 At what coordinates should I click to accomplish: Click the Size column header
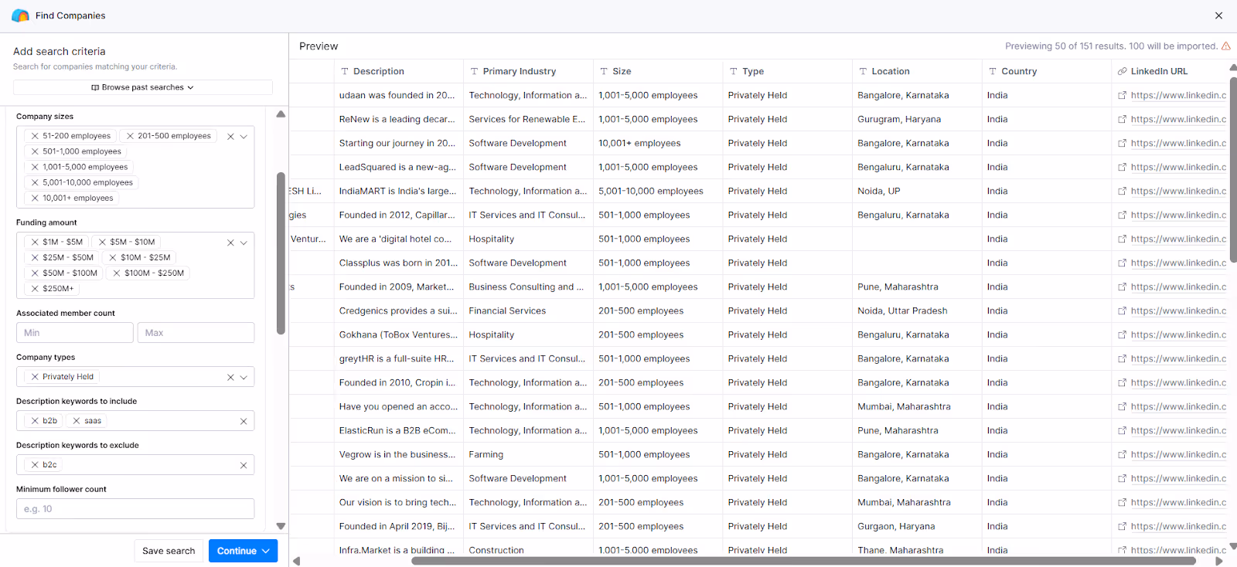point(658,71)
